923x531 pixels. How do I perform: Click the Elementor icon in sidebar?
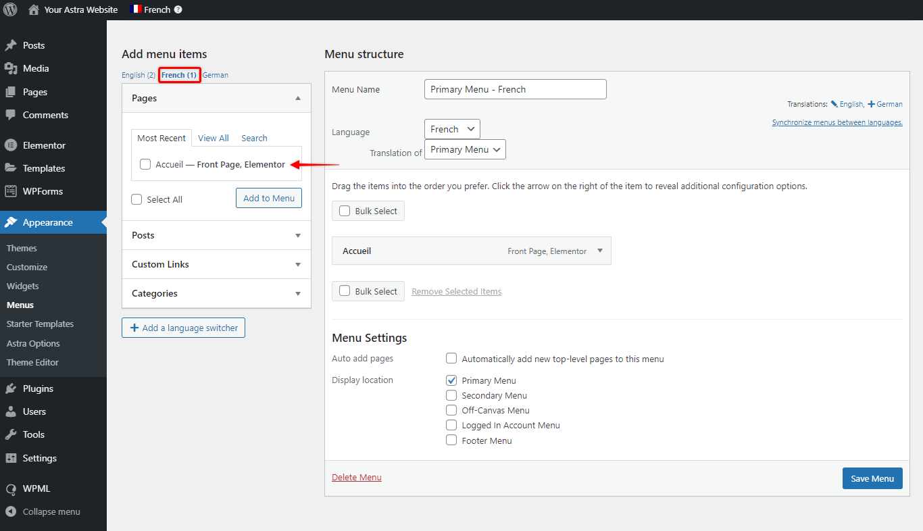point(11,145)
